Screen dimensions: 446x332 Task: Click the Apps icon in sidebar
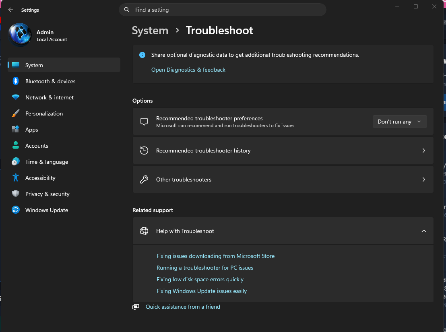click(16, 129)
